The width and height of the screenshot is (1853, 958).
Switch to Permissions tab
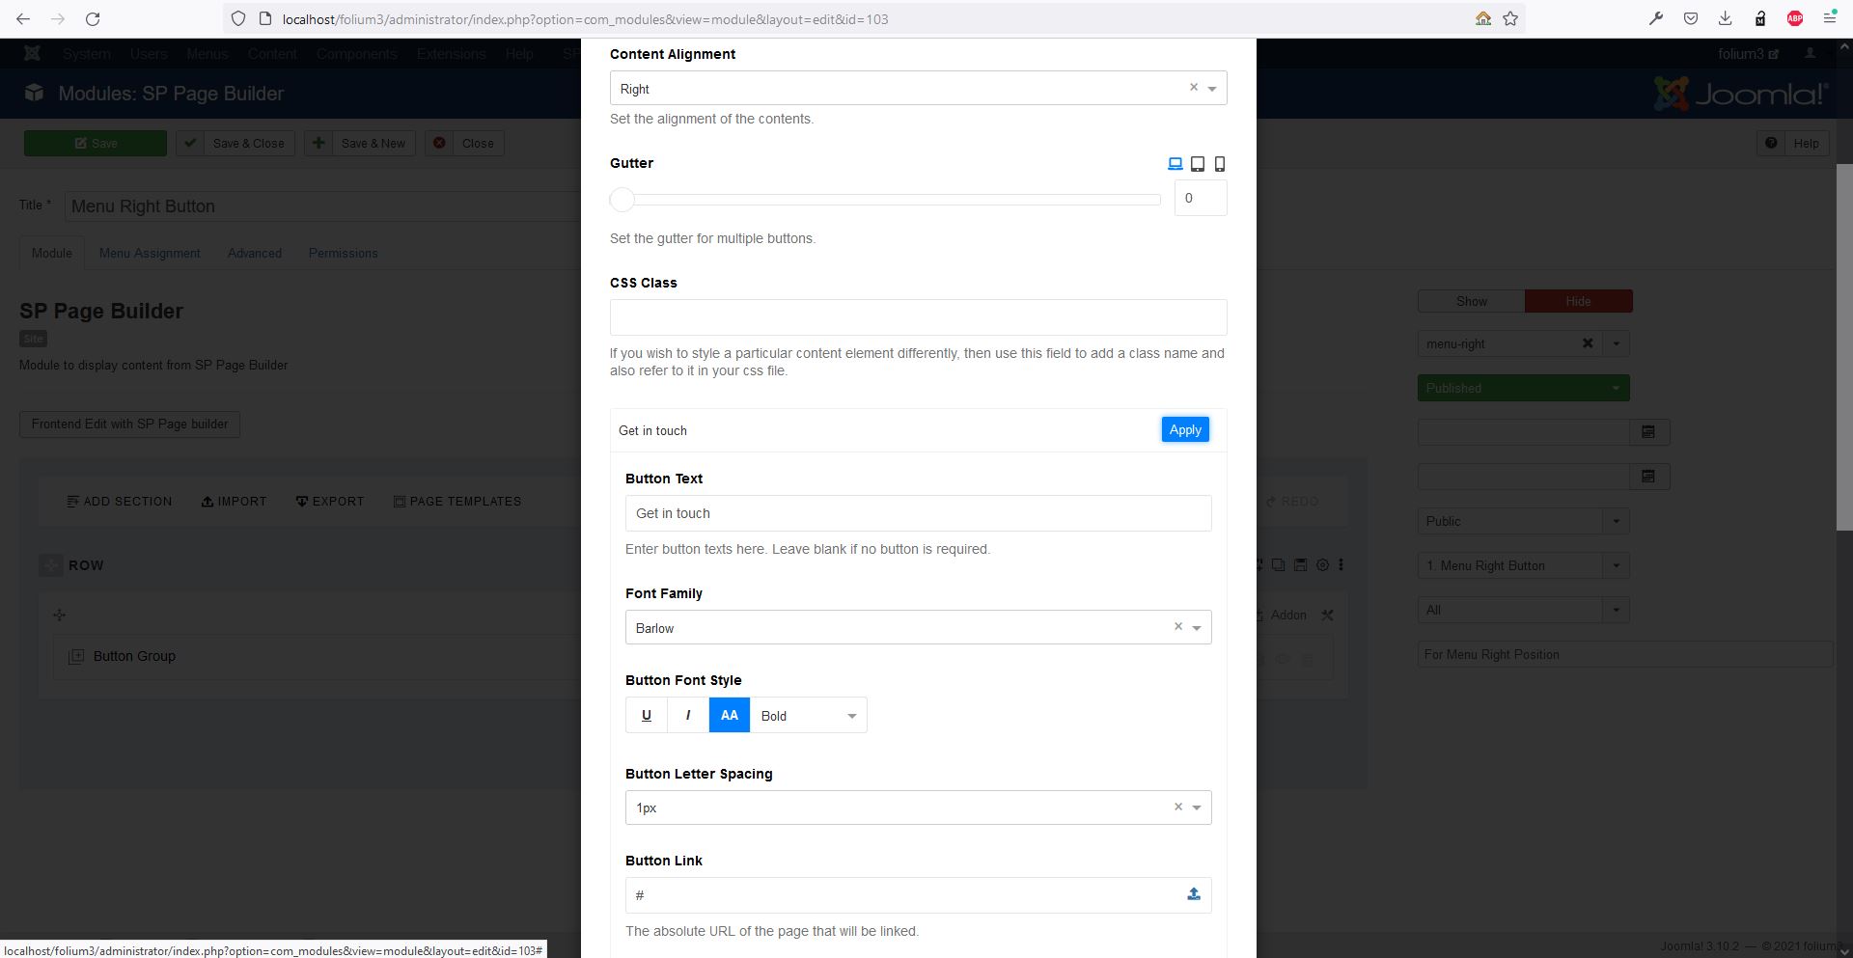(x=344, y=253)
